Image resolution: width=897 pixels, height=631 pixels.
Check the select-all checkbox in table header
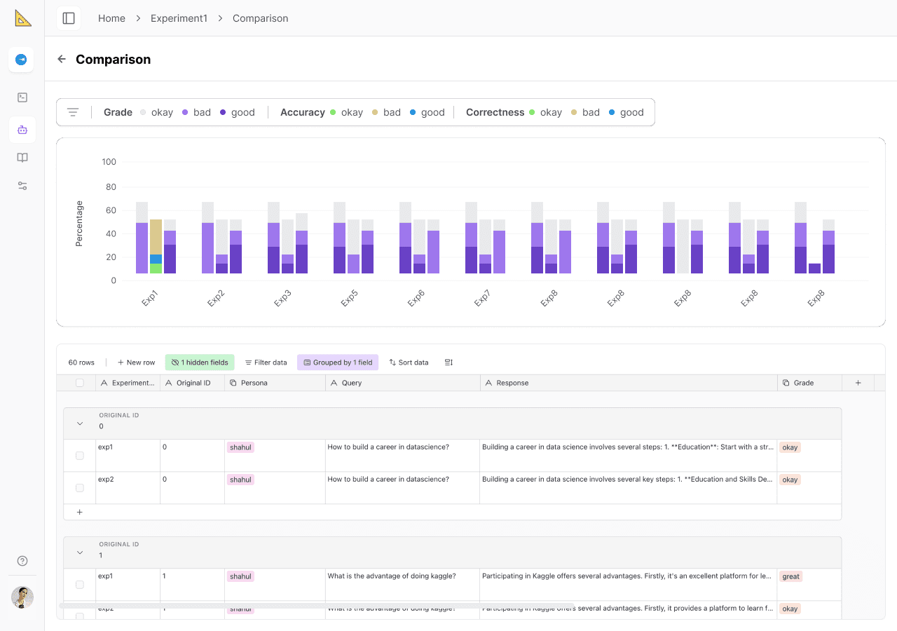[80, 383]
